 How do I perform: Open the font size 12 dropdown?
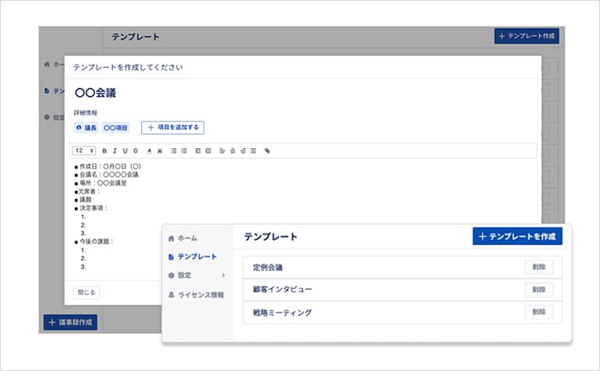tap(84, 150)
